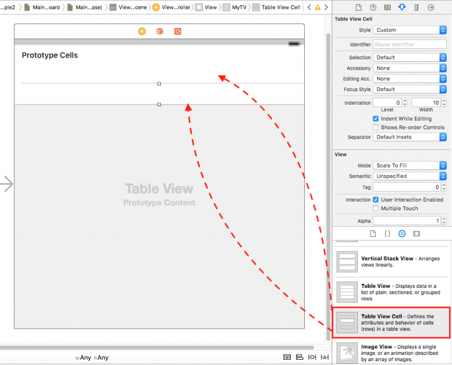
Task: Open the Size inspector ruler icon
Action: 417,7
